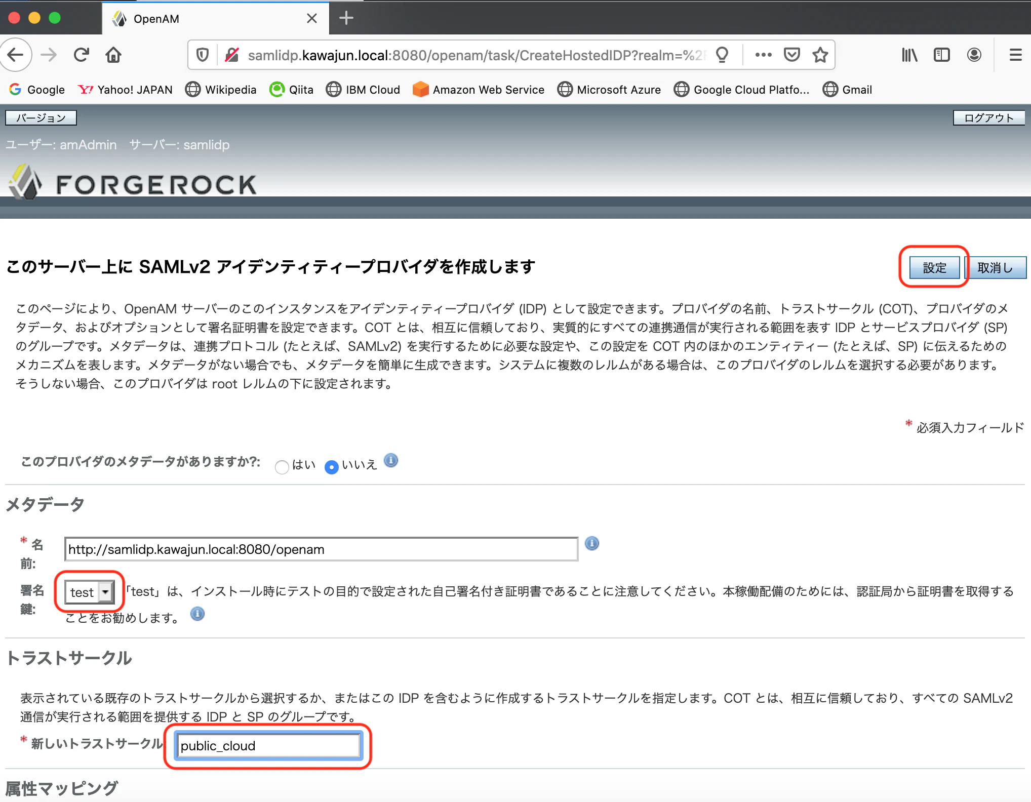This screenshot has width=1031, height=802.
Task: Open the Google Cloud Platform bookmark
Action: coord(742,90)
